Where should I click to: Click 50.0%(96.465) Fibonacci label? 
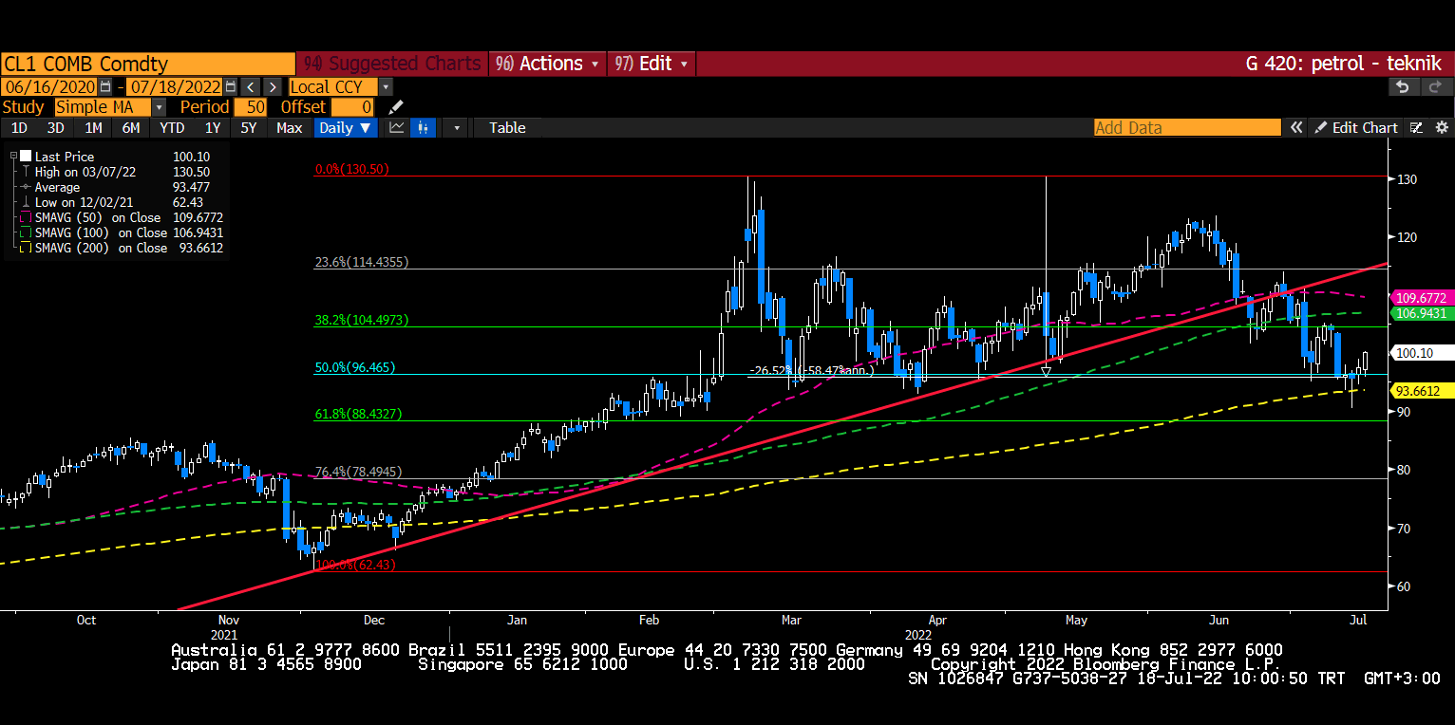click(x=355, y=367)
